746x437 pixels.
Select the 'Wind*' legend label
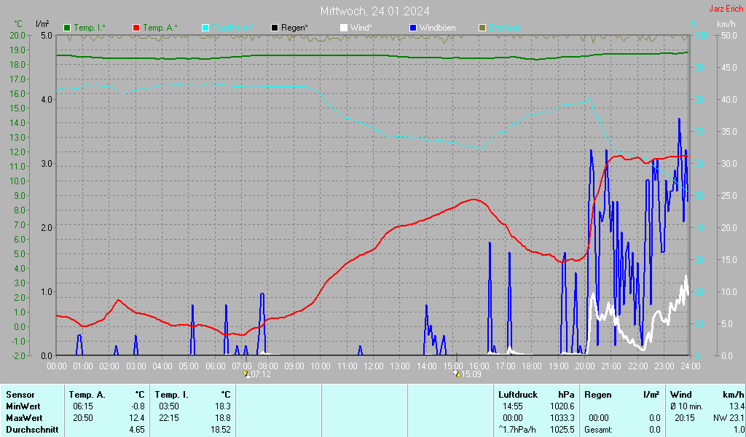click(x=361, y=28)
